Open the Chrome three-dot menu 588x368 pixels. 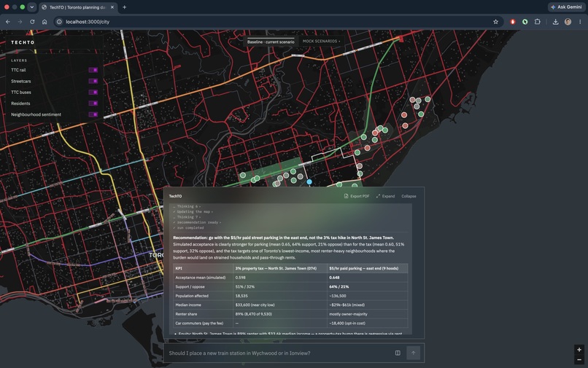580,22
